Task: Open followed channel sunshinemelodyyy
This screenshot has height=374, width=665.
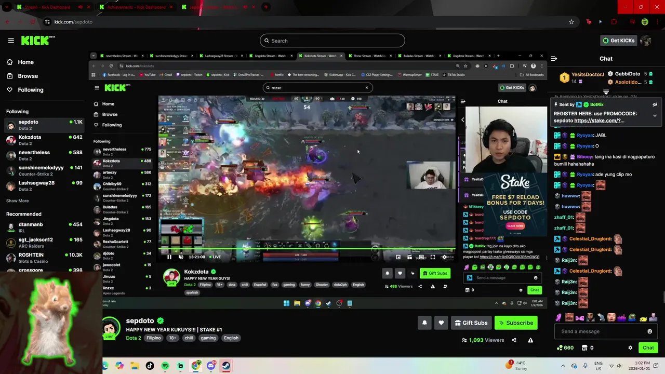Action: click(45, 170)
